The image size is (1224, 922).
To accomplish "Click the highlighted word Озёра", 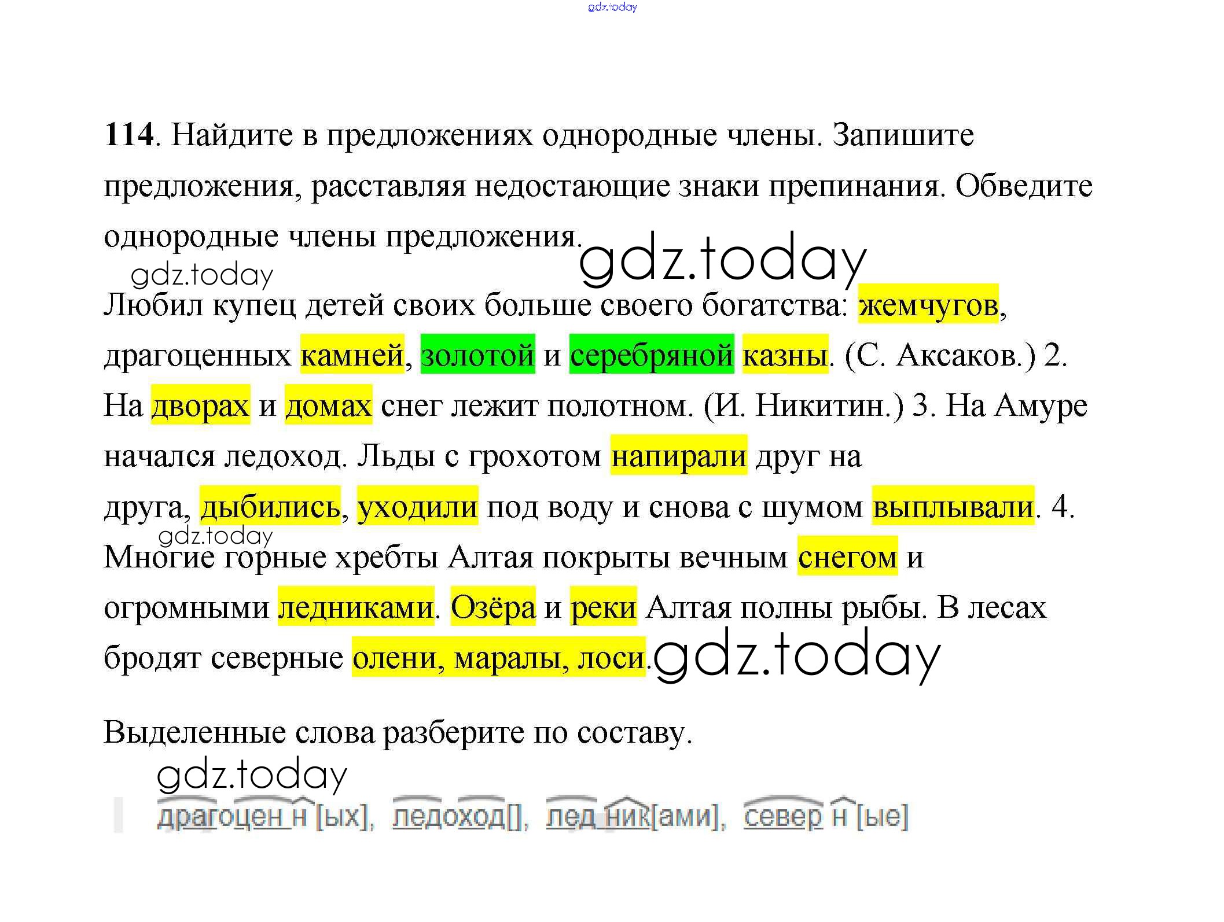I will [493, 607].
